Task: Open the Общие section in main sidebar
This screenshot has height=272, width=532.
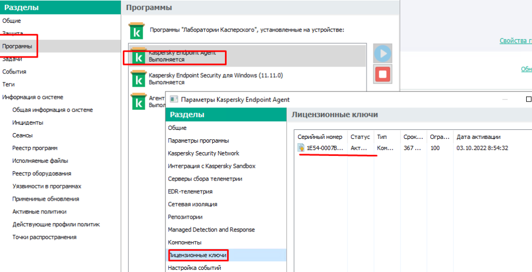Action: (12, 21)
